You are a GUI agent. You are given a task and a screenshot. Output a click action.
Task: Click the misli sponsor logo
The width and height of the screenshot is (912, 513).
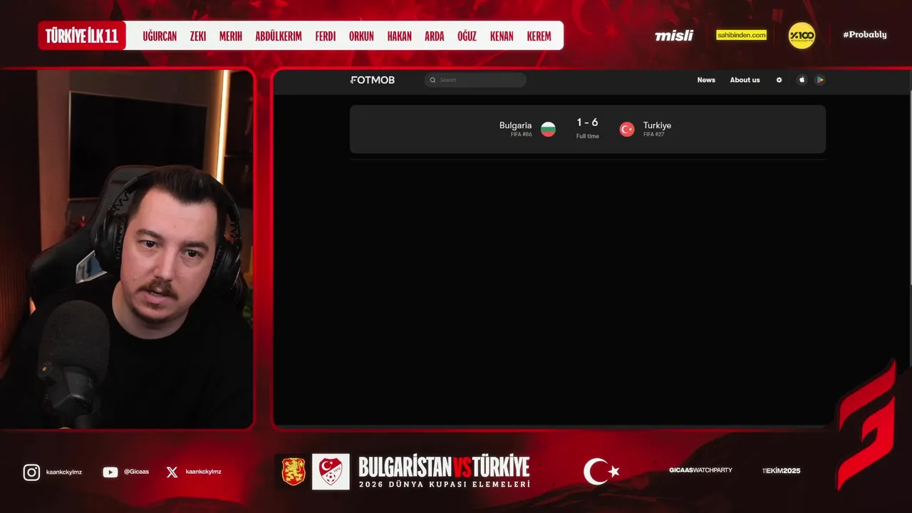click(674, 36)
